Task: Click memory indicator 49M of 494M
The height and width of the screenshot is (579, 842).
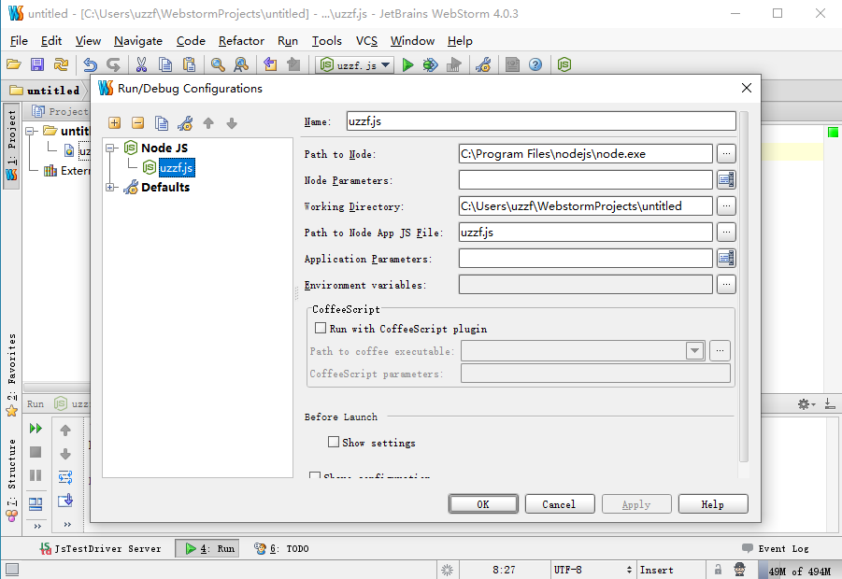Action: tap(800, 571)
